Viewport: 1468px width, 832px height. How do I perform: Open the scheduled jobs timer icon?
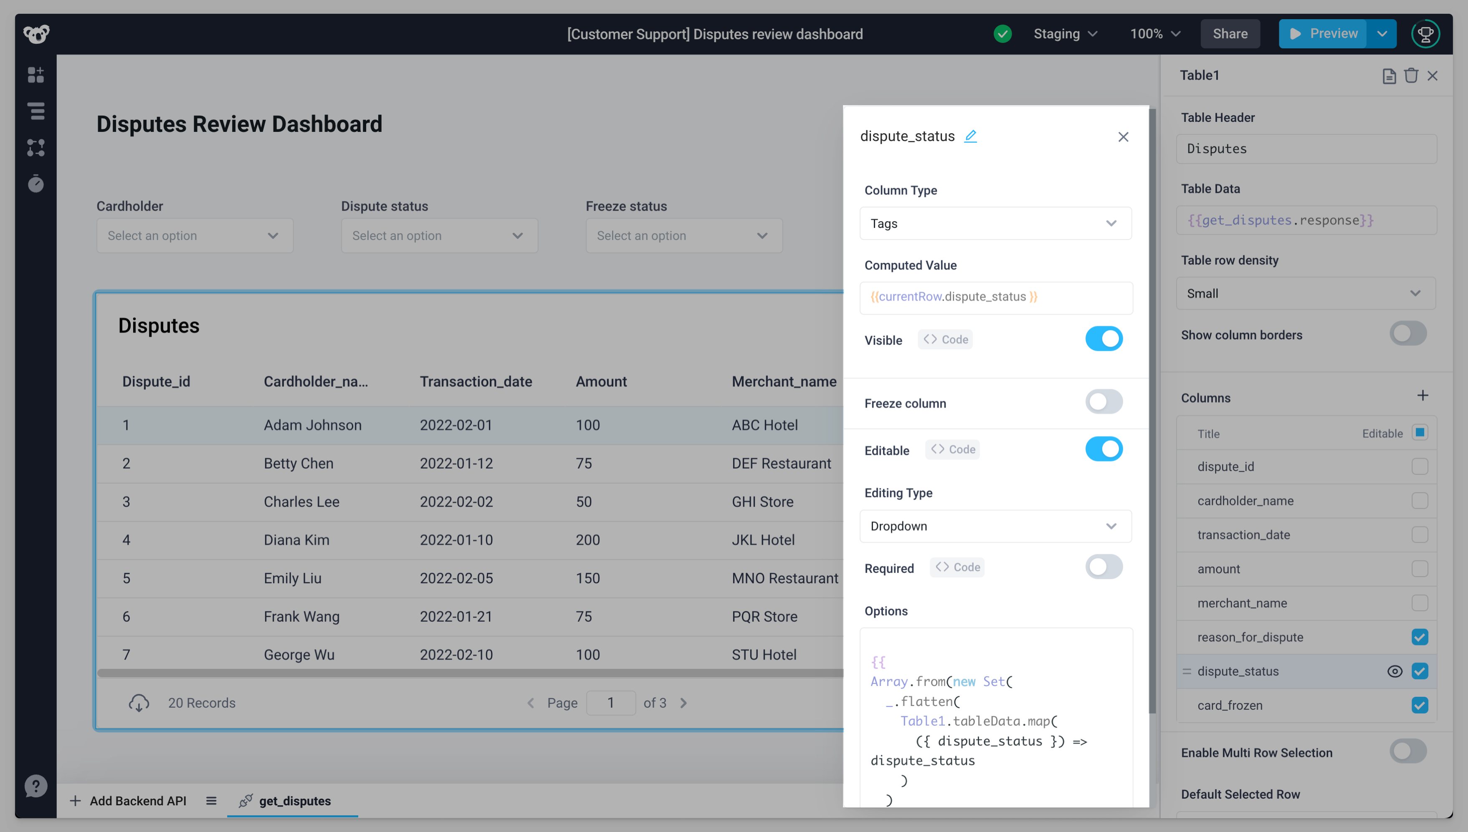tap(36, 184)
